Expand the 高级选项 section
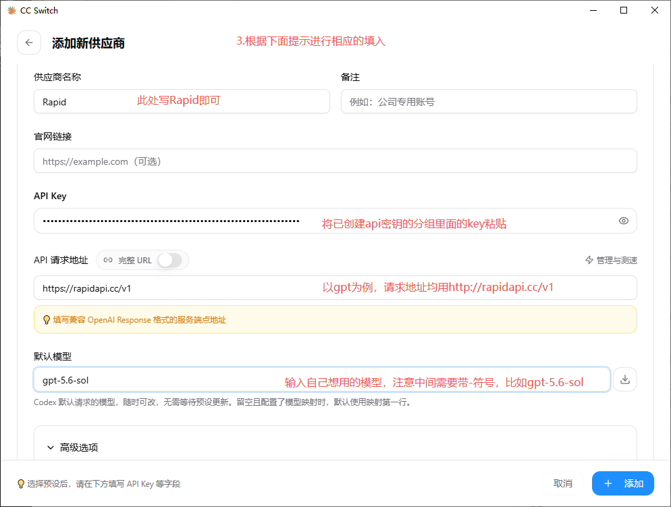Image resolution: width=671 pixels, height=507 pixels. (72, 448)
